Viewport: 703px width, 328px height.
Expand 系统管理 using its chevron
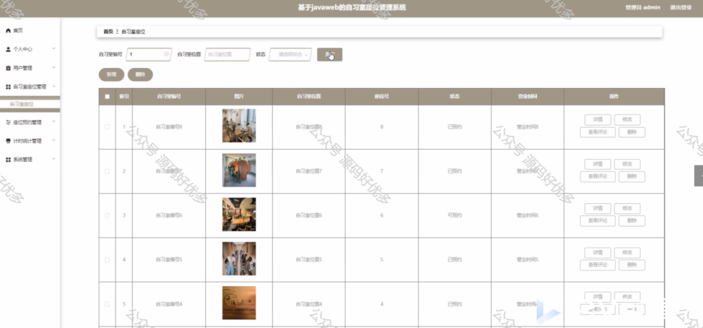[54, 159]
